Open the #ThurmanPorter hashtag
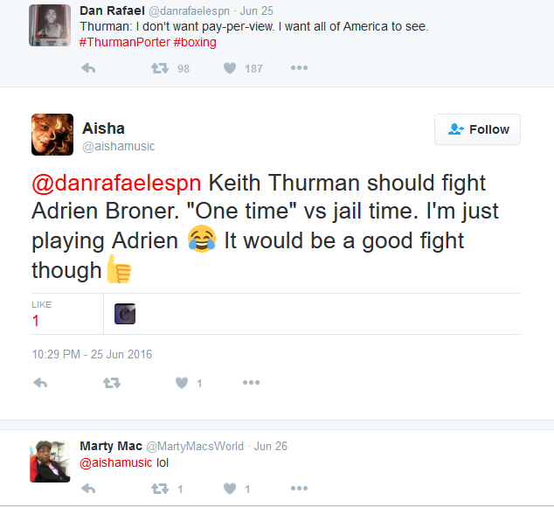The height and width of the screenshot is (507, 554). coord(118,42)
